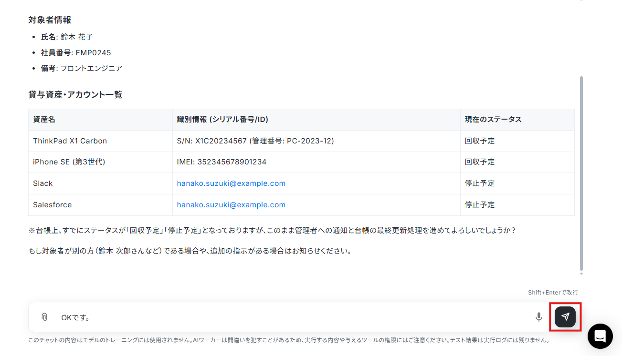Send the message with the paper plane icon

click(x=565, y=317)
